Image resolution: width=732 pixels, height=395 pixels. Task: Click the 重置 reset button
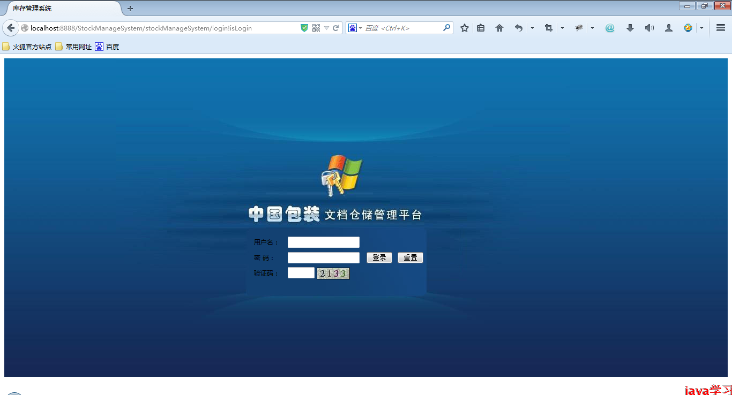(x=410, y=258)
